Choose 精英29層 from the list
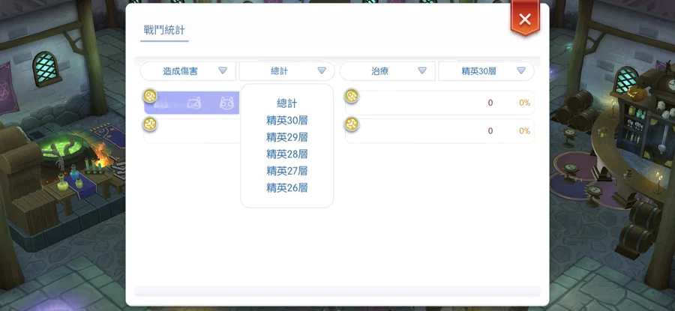This screenshot has width=675, height=311. [x=286, y=137]
